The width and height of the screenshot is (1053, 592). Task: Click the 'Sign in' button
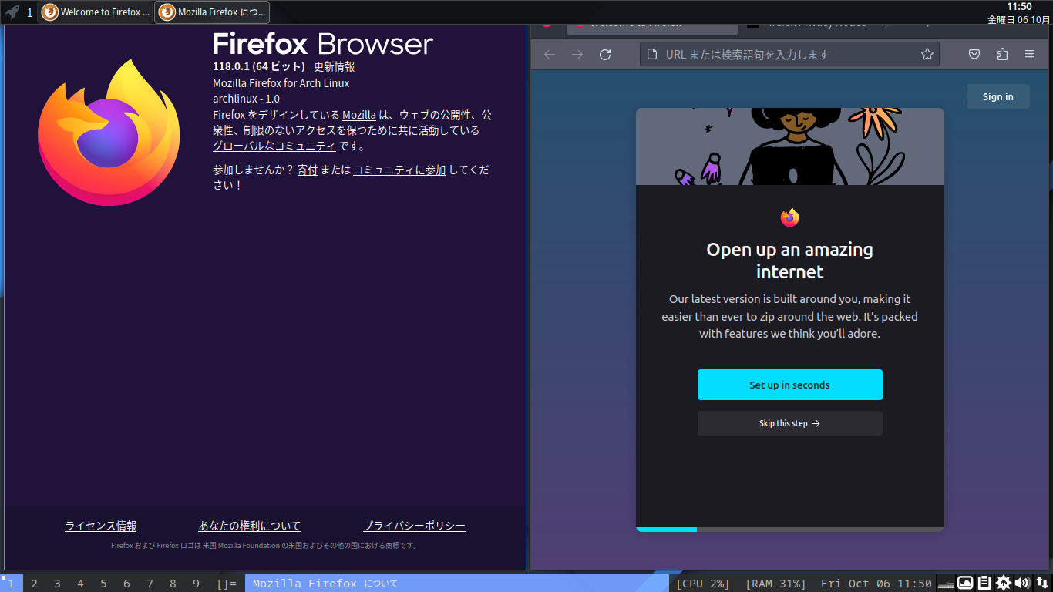tap(997, 96)
